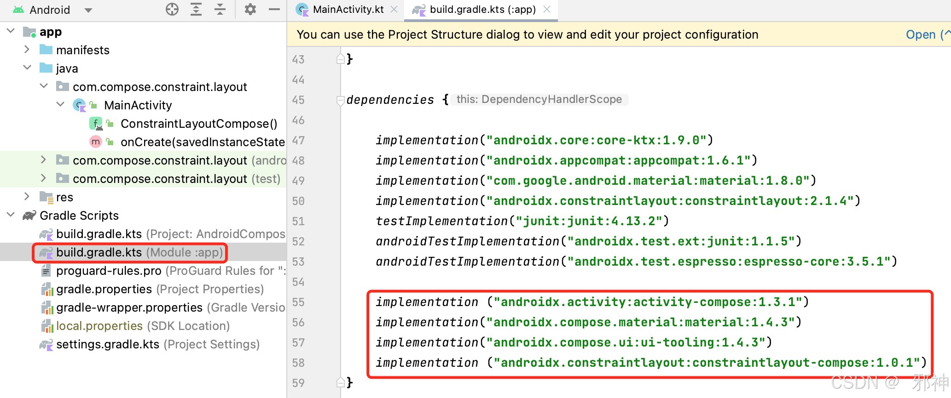Click the res folder icon
This screenshot has height=398, width=951.
[x=46, y=197]
